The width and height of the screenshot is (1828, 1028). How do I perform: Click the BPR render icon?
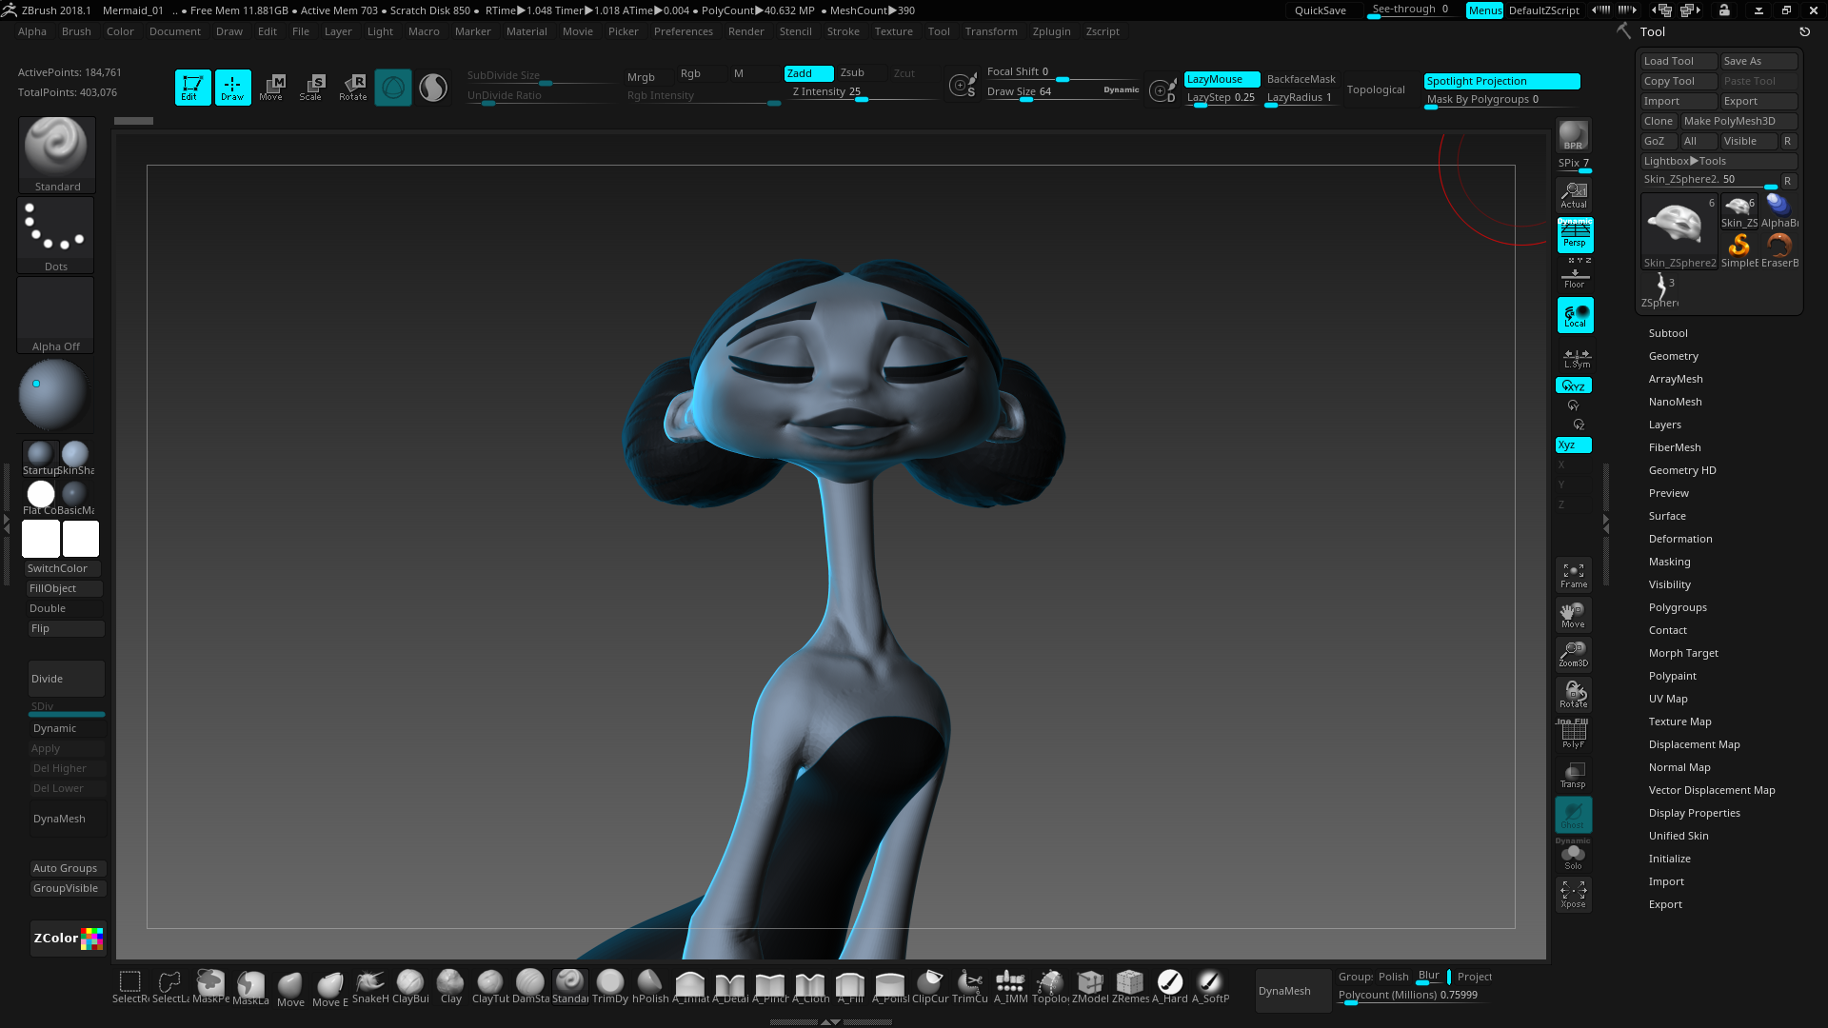(x=1573, y=135)
